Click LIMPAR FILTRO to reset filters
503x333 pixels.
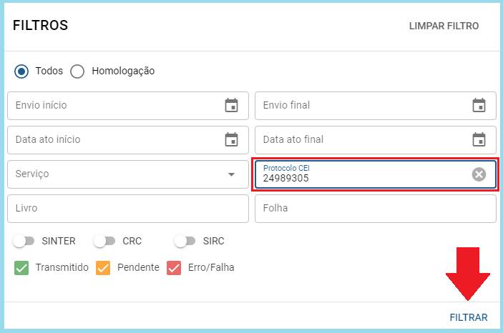(x=444, y=26)
